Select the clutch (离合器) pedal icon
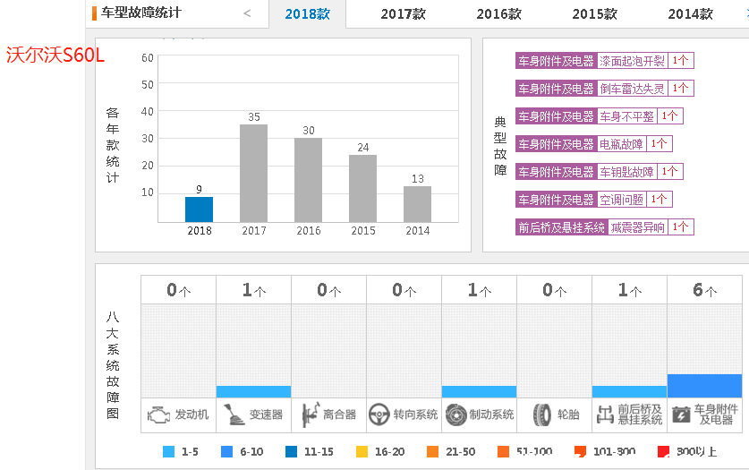 coord(310,414)
